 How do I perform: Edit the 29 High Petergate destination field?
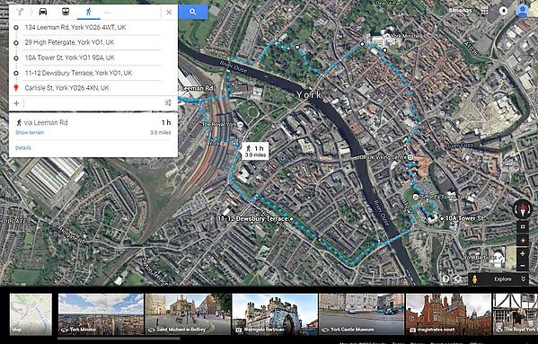pyautogui.click(x=92, y=42)
